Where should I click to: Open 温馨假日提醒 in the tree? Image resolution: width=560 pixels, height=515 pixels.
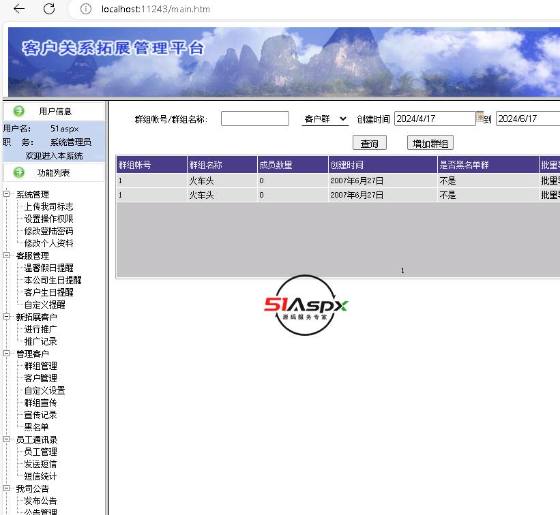[48, 268]
